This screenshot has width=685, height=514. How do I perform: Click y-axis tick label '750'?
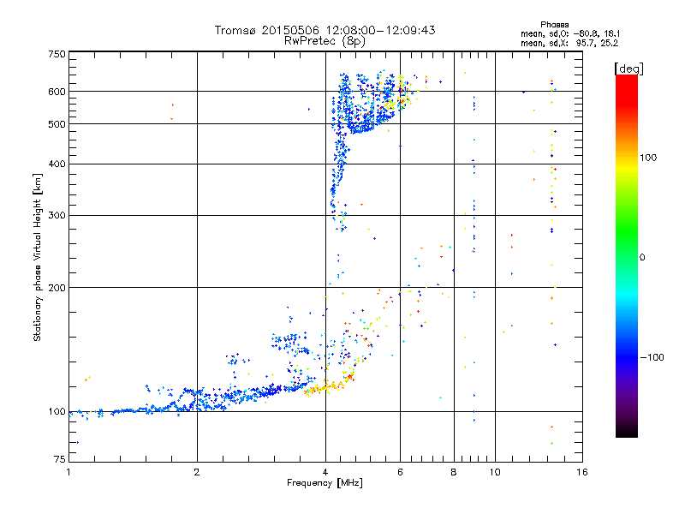click(x=57, y=54)
